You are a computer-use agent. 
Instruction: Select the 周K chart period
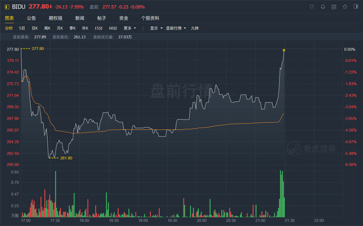tap(47, 28)
